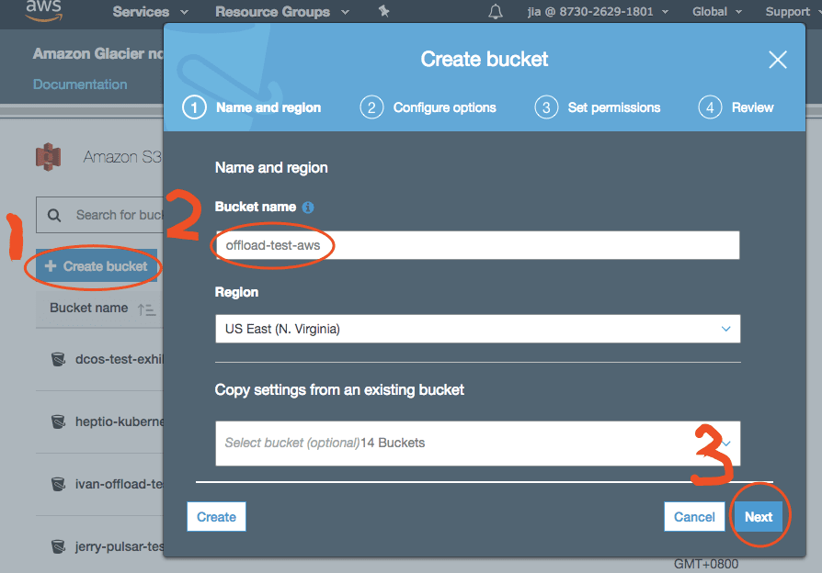
Task: Click the Next button
Action: pyautogui.click(x=758, y=517)
